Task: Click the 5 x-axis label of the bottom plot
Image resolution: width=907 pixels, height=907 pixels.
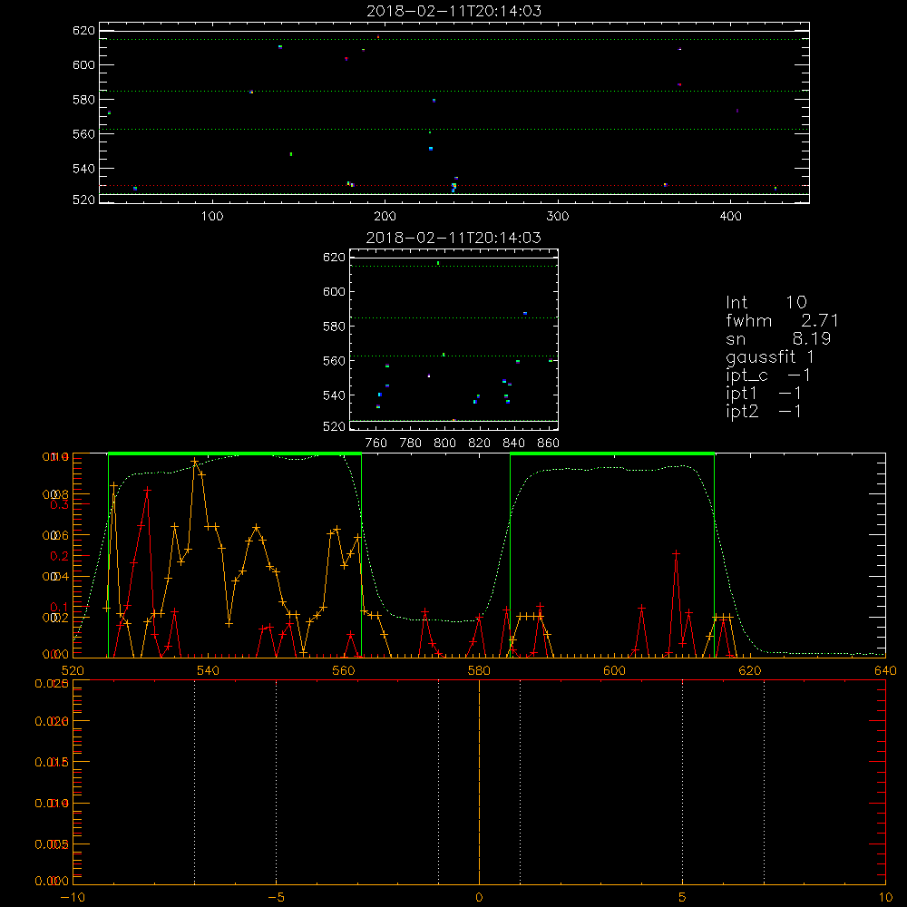Action: click(x=682, y=897)
